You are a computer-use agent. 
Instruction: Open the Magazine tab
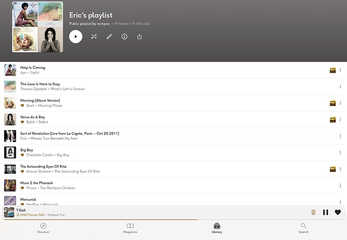(130, 228)
